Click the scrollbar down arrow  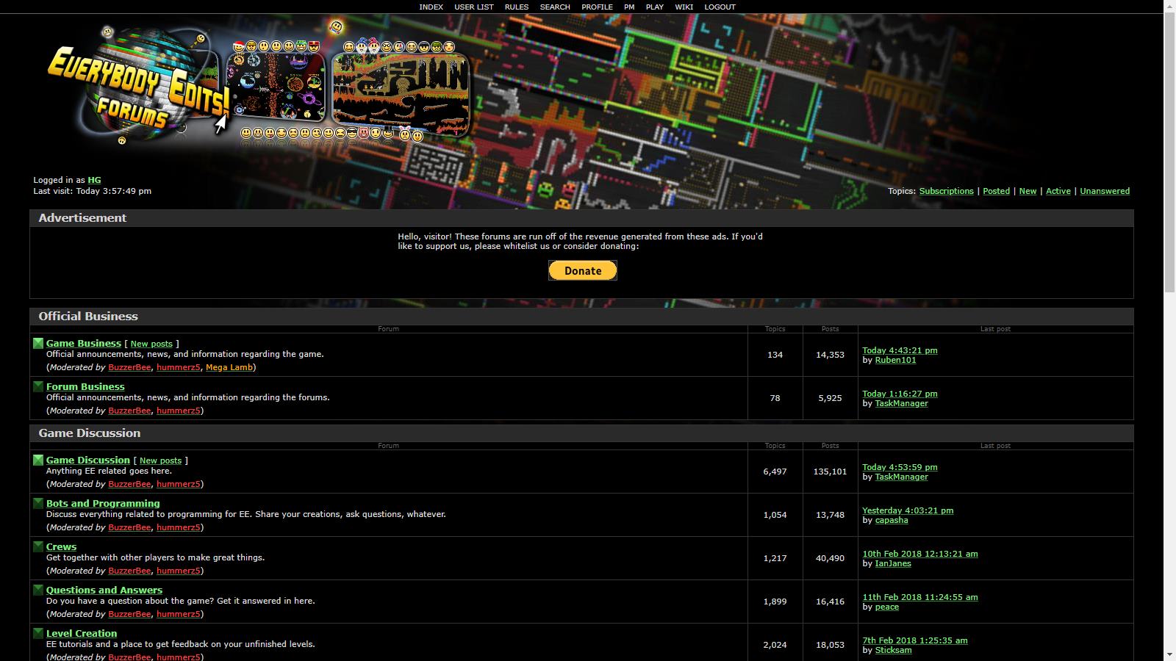tap(1169, 654)
